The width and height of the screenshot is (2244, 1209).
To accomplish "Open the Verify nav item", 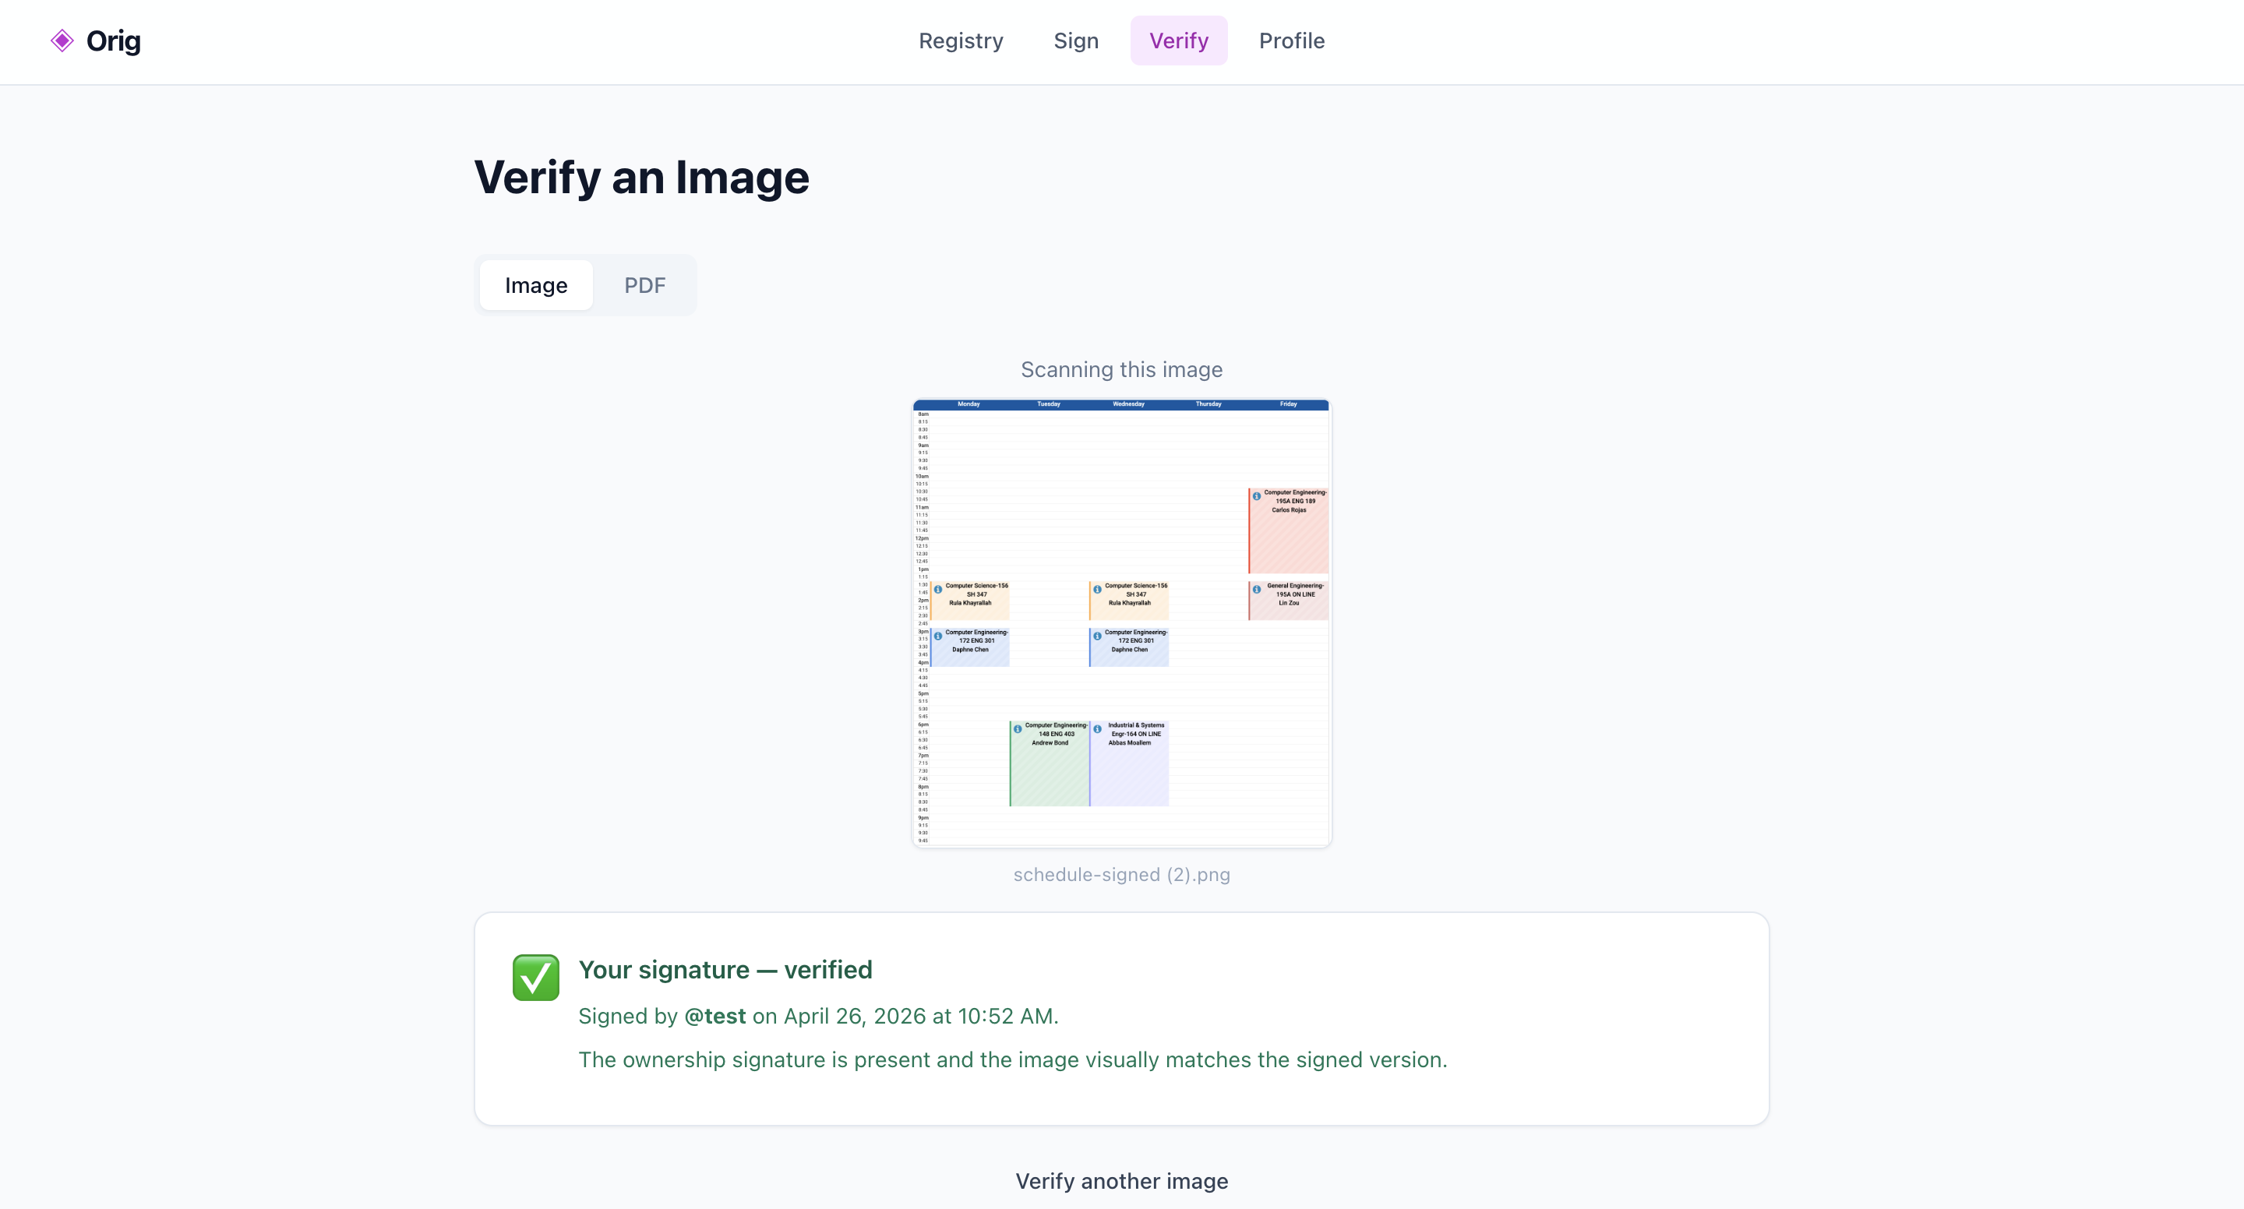I will click(1179, 40).
